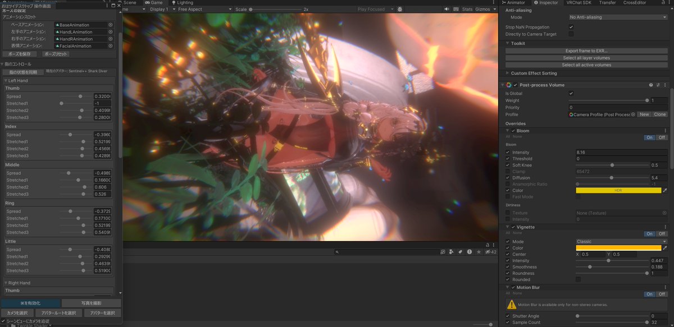Image resolution: width=674 pixels, height=327 pixels.
Task: Toggle the Stop NaN Propagation checkbox
Action: [571, 27]
